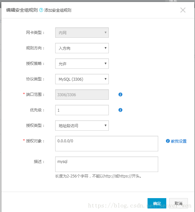Screen dimensions: 195x212
Task: Click the 授权对象 text area with 0.0.0.0/0
Action: tap(107, 144)
